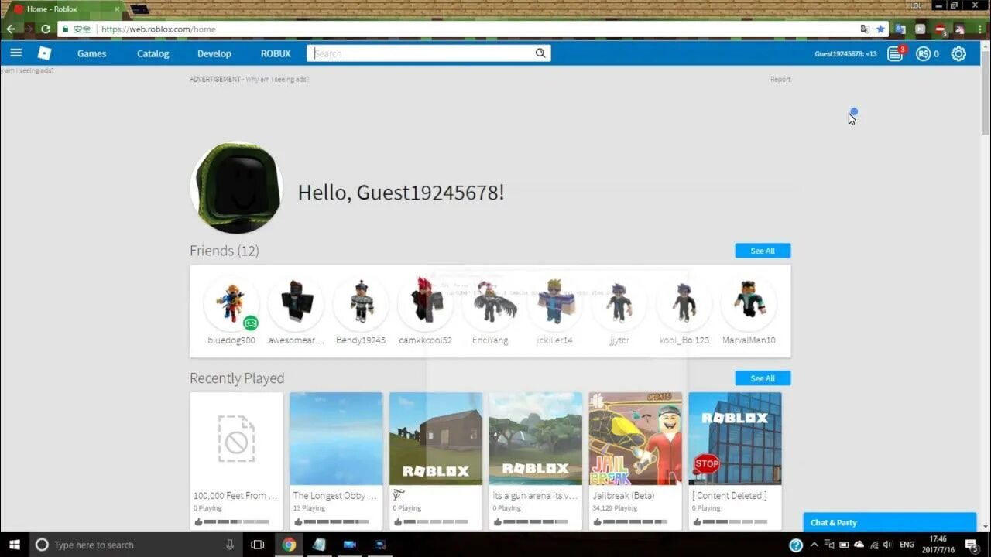This screenshot has width=991, height=557.
Task: Click the volume speaker tray icon
Action: pos(887,545)
